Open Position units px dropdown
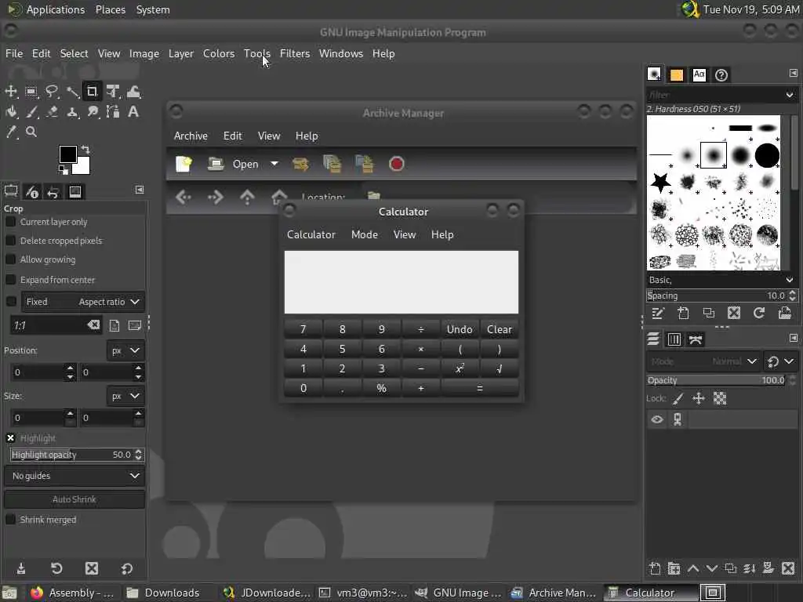This screenshot has width=803, height=602. pos(126,350)
